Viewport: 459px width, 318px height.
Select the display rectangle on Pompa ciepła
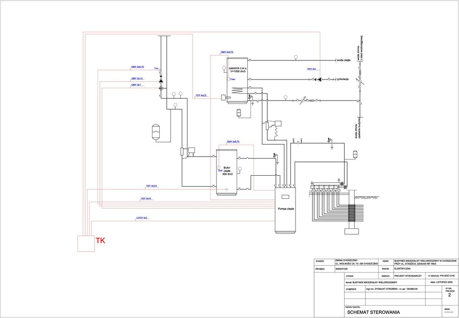click(x=285, y=197)
